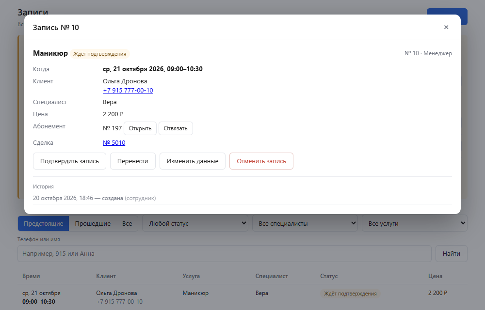Switch to the Прошедшие tab
Image resolution: width=485 pixels, height=310 pixels.
(93, 224)
